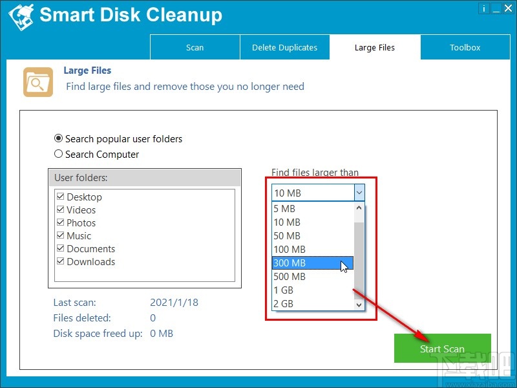The image size is (517, 388).
Task: Click the Find files larger than label
Action: tap(315, 172)
